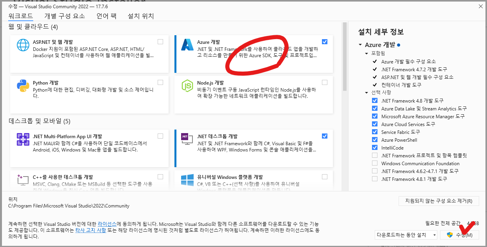Image resolution: width=487 pixels, height=247 pixels.
Task: Click the Python 개발 logo icon
Action: (x=23, y=86)
